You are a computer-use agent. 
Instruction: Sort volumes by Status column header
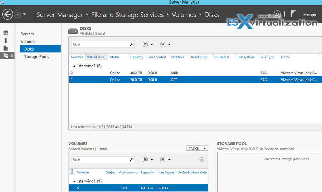coord(111,172)
